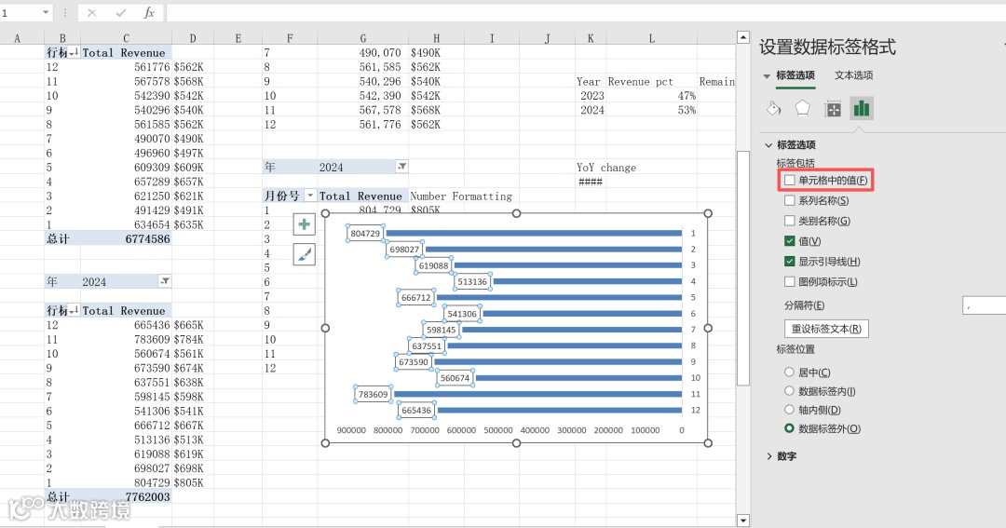The height and width of the screenshot is (528, 1006).
Task: Click cell with total 7762003
Action: click(126, 496)
